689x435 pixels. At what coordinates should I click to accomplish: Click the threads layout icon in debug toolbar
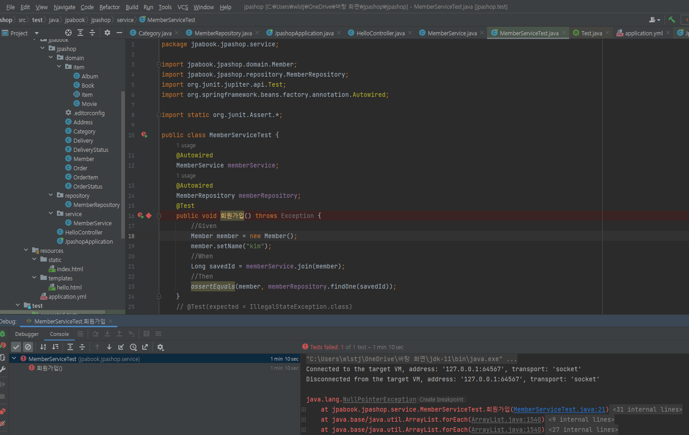pos(80,334)
